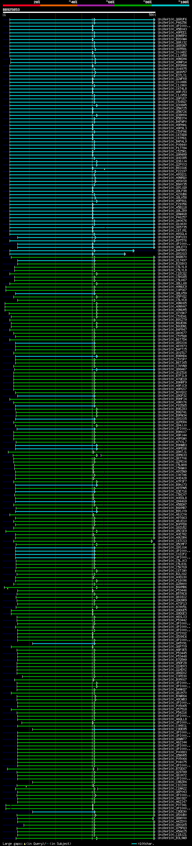Image resolution: width=192 pixels, height=846 pixels.
Task: Select UniRef100_O17497 hit
Action: click(x=172, y=260)
